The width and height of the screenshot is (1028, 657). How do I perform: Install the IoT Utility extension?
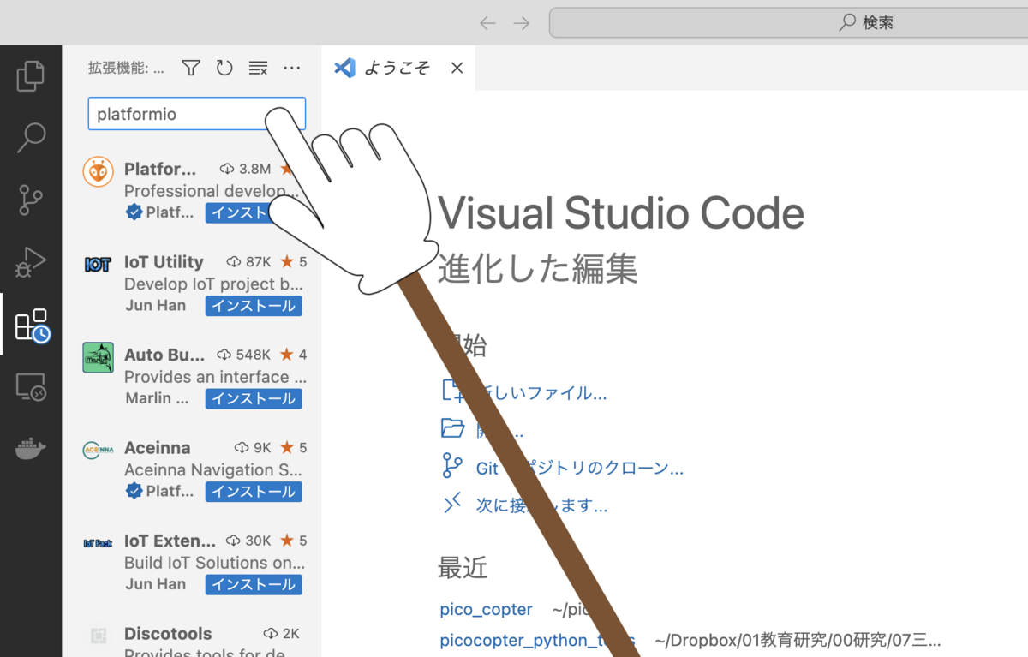click(254, 306)
